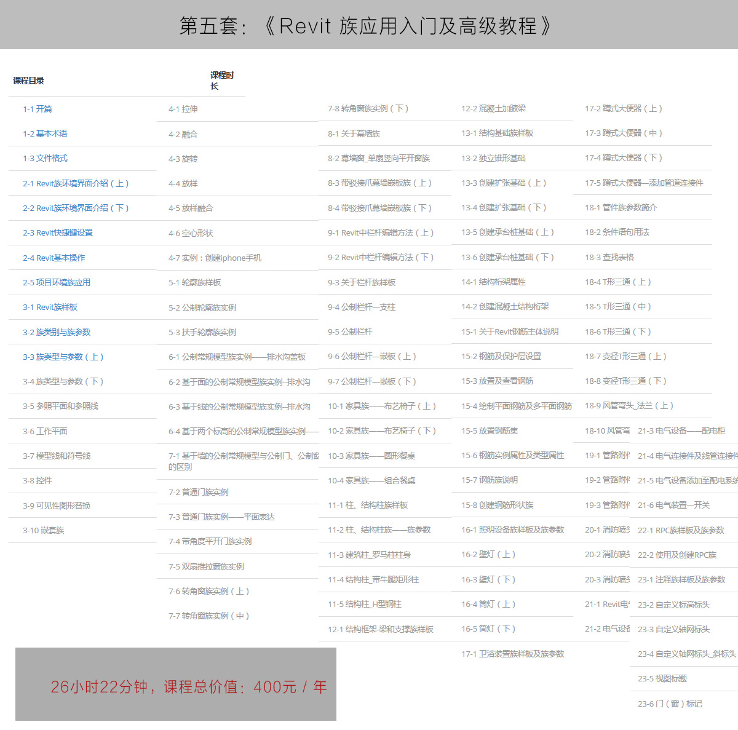
Task: Select lesson 18-3 查找表格
Action: pos(609,257)
